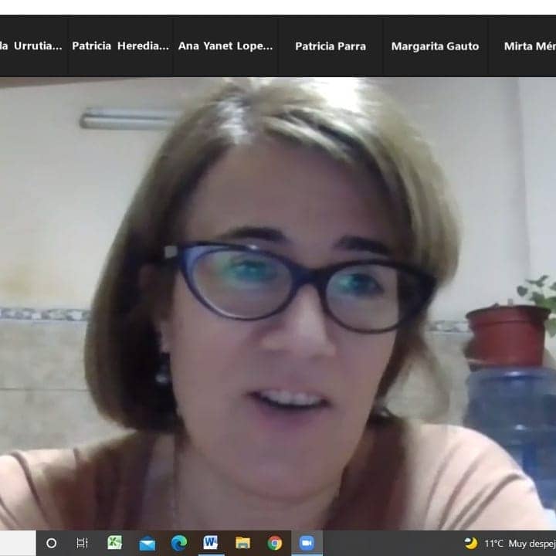
Task: Launch Microsoft Edge from the taskbar
Action: pyautogui.click(x=179, y=543)
